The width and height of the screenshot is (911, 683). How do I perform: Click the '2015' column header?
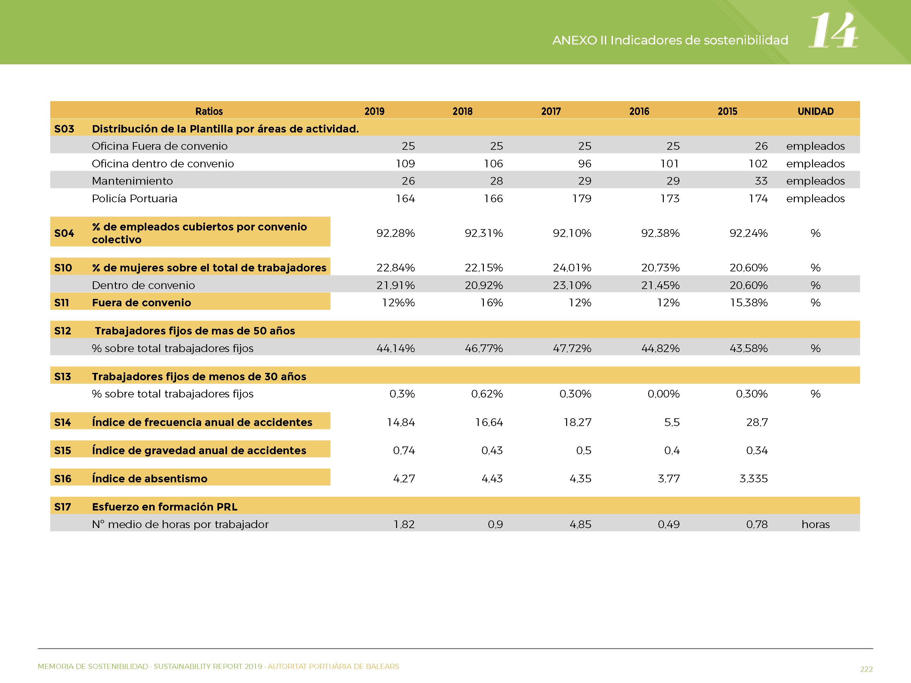point(727,111)
